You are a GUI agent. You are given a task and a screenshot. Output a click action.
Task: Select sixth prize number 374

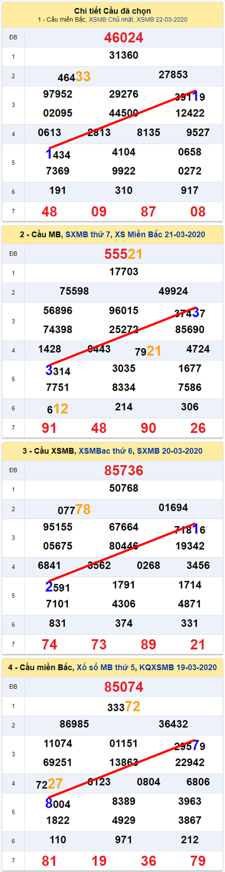(x=124, y=623)
